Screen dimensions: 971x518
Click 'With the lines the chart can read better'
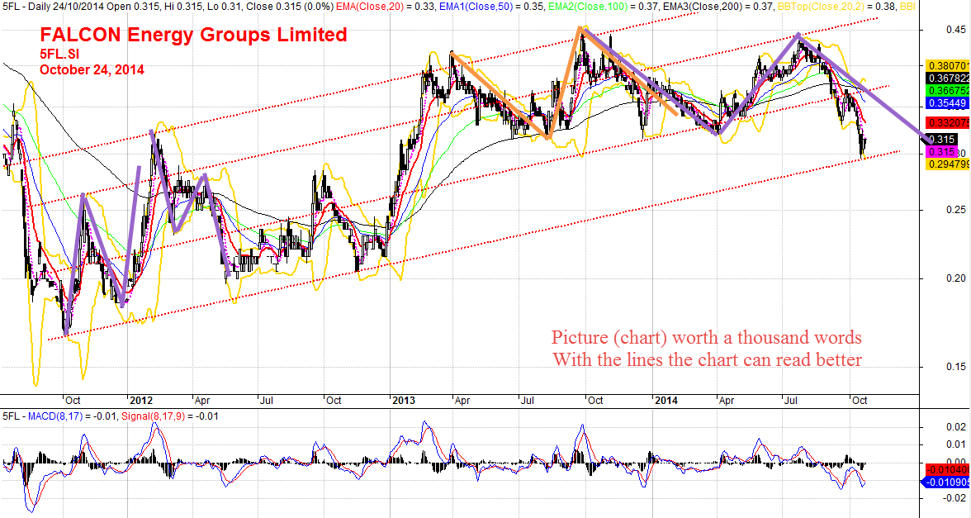pyautogui.click(x=707, y=359)
